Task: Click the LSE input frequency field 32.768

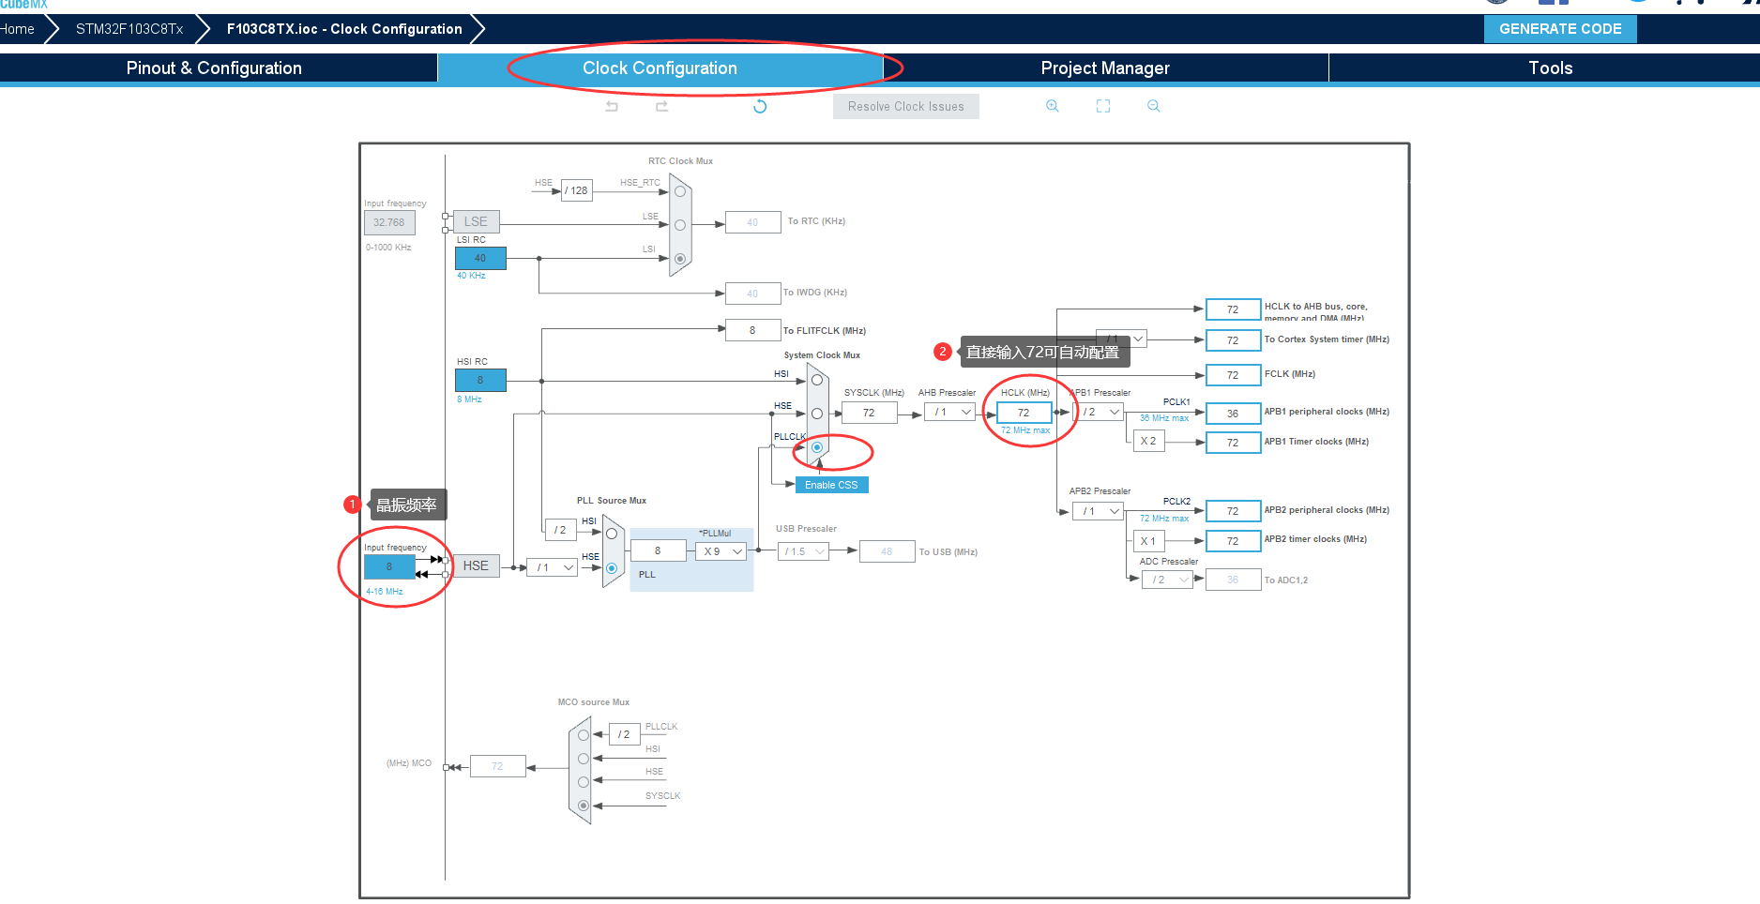Action: pos(389,222)
